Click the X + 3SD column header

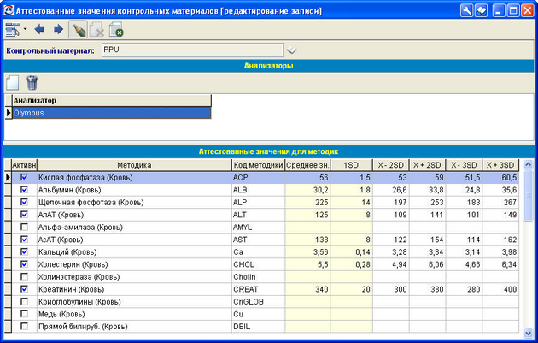click(x=500, y=165)
